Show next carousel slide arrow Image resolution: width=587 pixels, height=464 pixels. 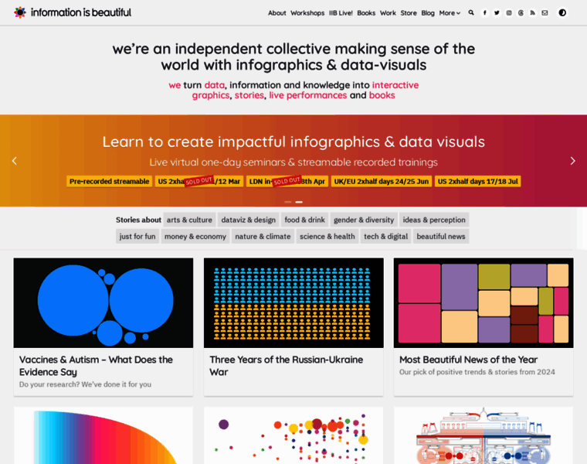tap(573, 161)
